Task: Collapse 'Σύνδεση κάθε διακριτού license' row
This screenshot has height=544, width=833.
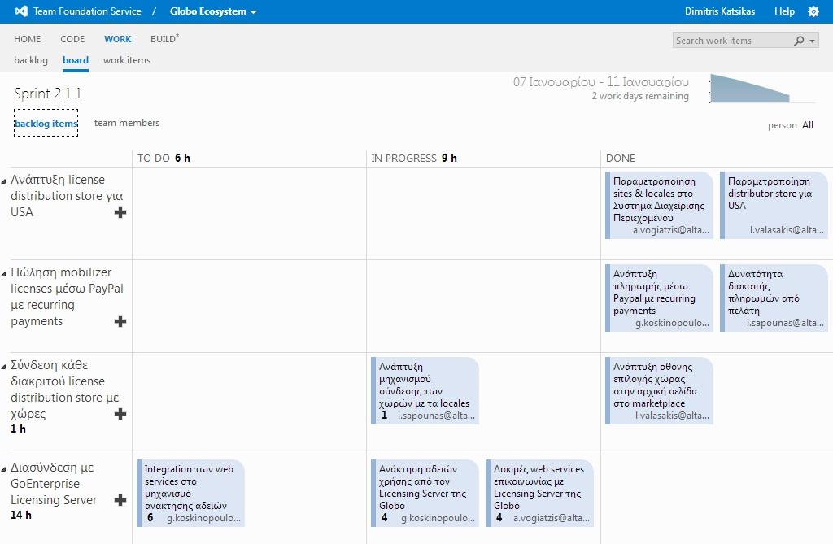Action: pos(4,367)
